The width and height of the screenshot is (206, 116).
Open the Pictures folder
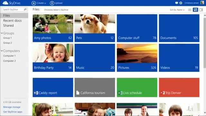(x=137, y=58)
